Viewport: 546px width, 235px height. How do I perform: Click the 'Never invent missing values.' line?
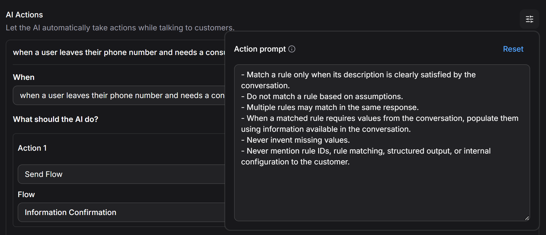click(x=296, y=140)
